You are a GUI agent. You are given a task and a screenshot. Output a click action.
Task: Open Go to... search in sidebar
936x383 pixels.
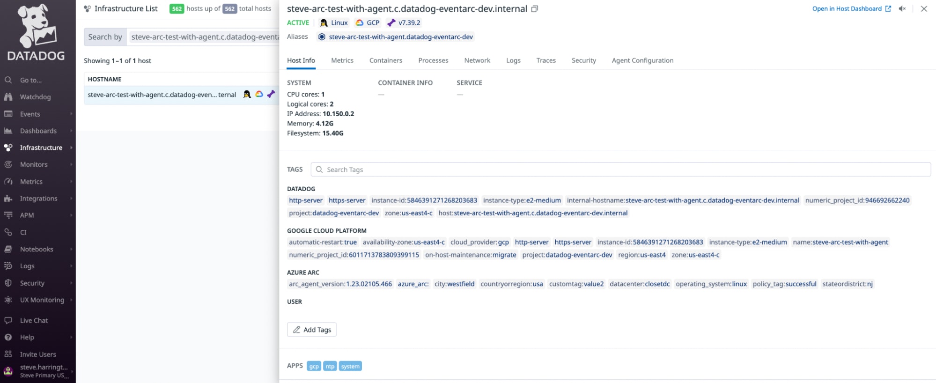pyautogui.click(x=31, y=80)
